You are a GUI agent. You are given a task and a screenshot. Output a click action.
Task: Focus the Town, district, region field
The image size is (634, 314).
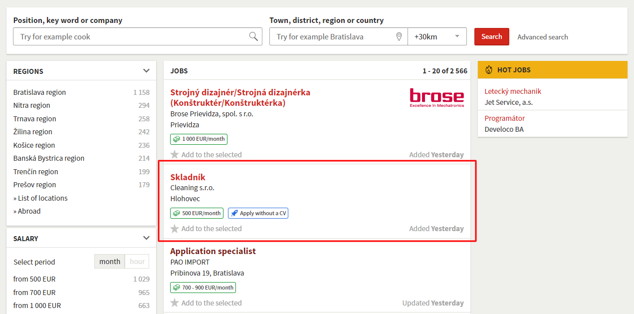[339, 36]
